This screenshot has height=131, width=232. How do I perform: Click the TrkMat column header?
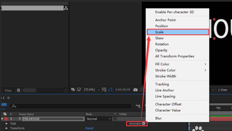123,114
